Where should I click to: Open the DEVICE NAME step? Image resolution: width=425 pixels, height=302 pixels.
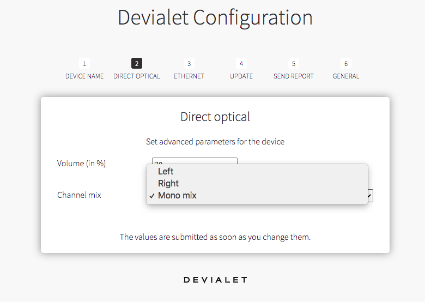[x=84, y=76]
